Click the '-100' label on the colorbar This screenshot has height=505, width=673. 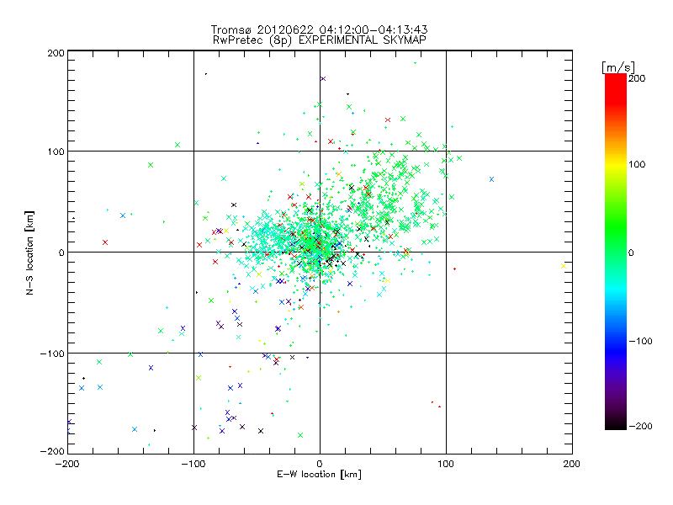(640, 341)
